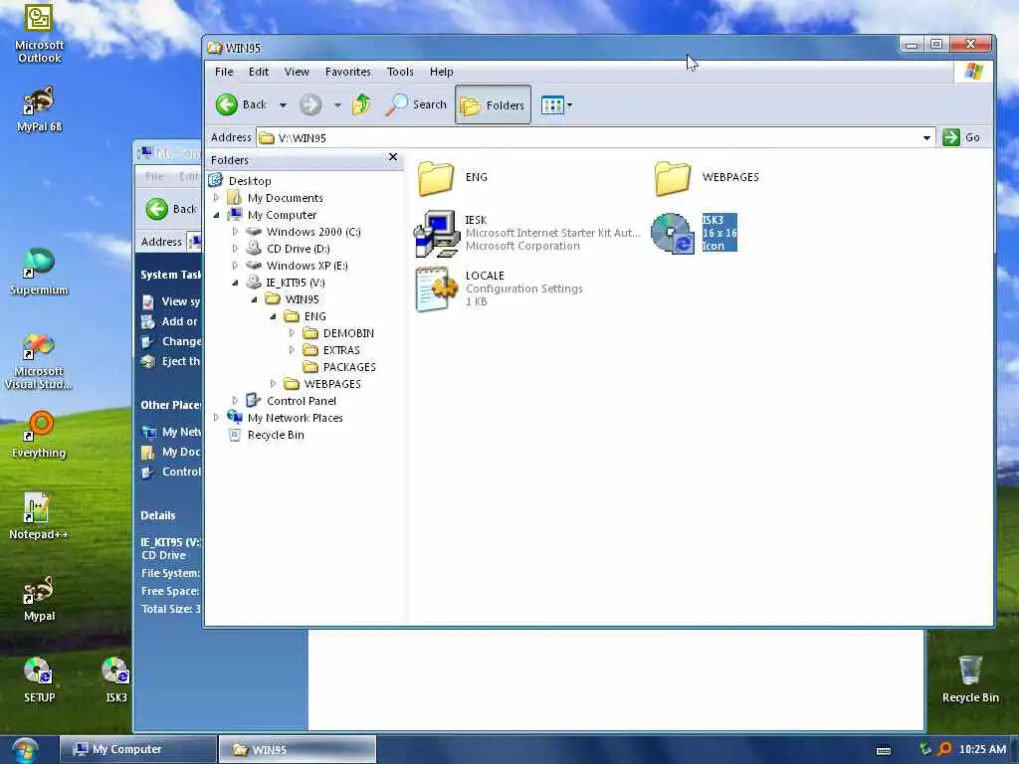Select PACKAGES folder in tree
The width and height of the screenshot is (1019, 764).
pos(349,367)
